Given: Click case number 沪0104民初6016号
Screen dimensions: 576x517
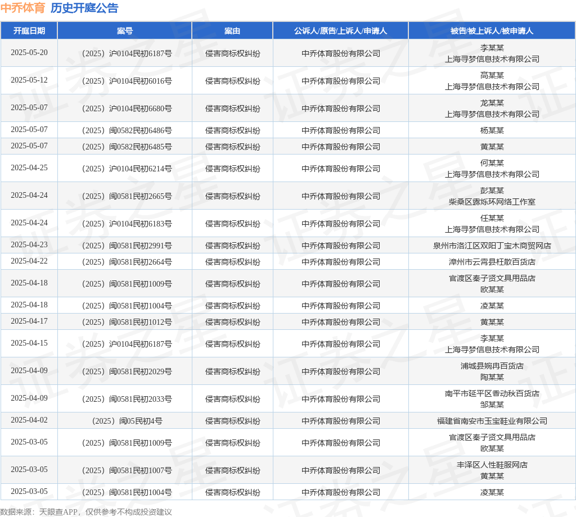Looking at the screenshot, I should pos(127,81).
